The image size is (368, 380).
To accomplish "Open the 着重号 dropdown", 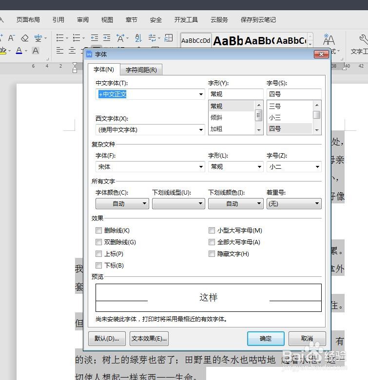I will 294,203.
